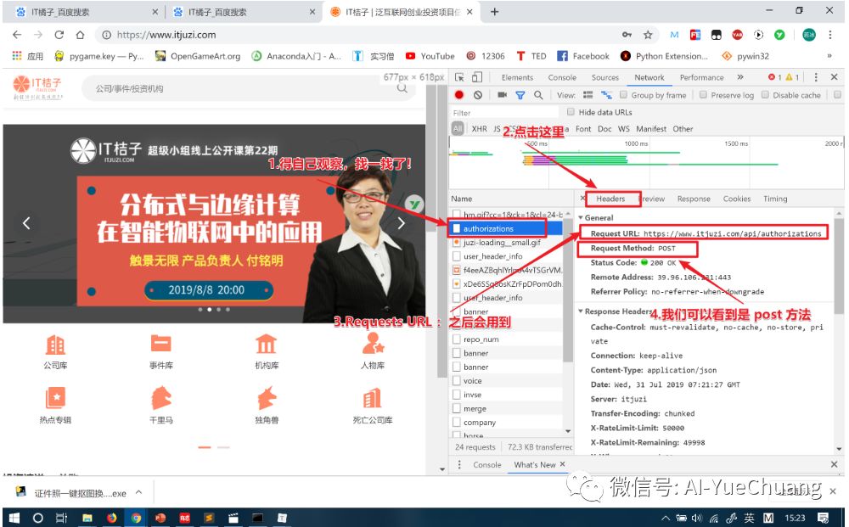Open DevTools three-dot customize menu
Screen dimensions: 849x527
[816, 77]
